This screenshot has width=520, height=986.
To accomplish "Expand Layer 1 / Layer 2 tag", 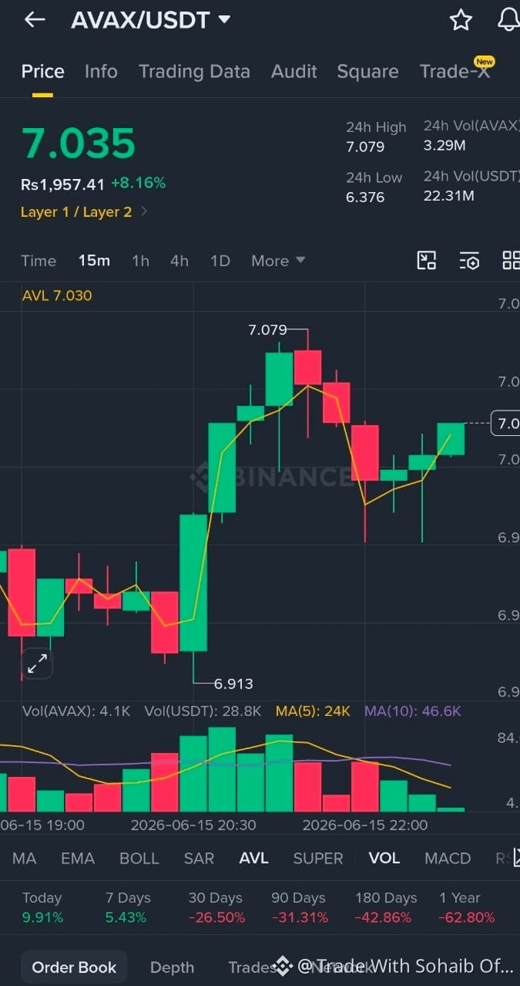I will (x=85, y=211).
